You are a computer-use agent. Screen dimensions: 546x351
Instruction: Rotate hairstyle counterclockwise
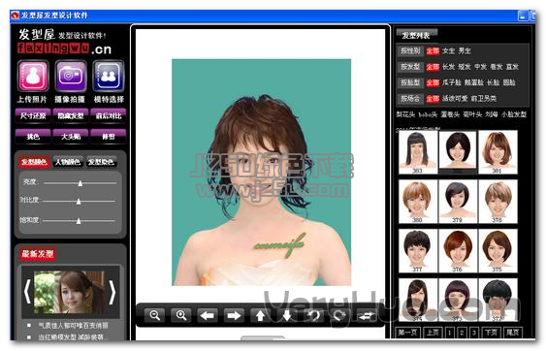tap(313, 315)
